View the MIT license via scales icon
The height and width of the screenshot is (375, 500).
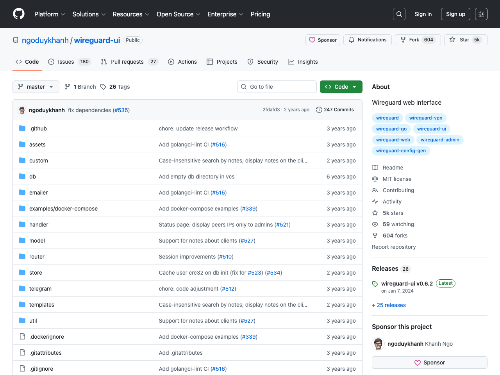click(x=375, y=179)
